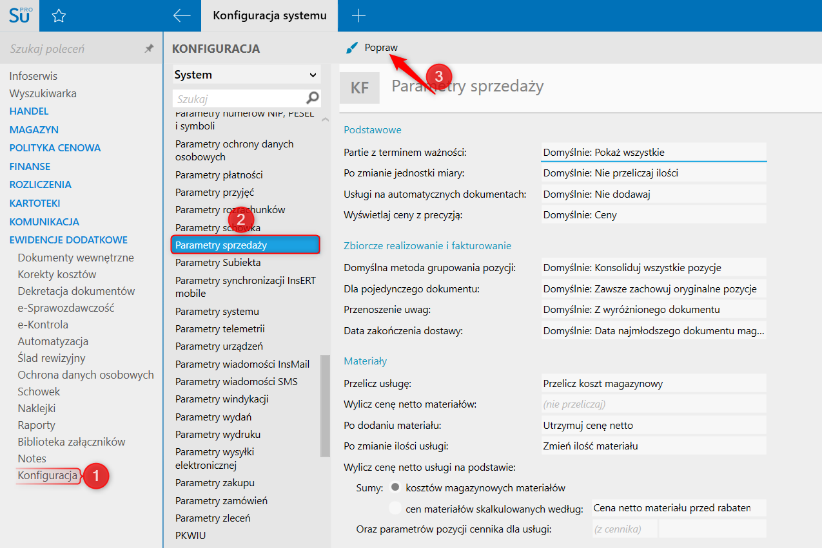
Task: Open a new tab with the plus icon
Action: [358, 15]
